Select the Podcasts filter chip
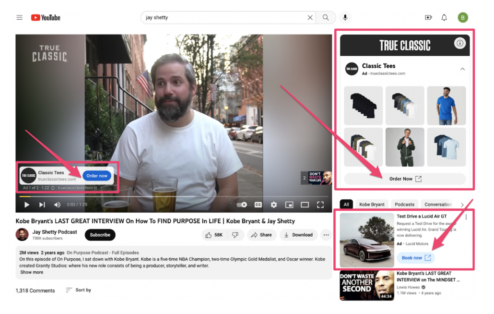This screenshot has width=494, height=314. [405, 204]
